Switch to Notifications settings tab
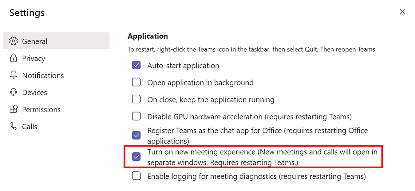Screen dimensions: 415x191 43,75
